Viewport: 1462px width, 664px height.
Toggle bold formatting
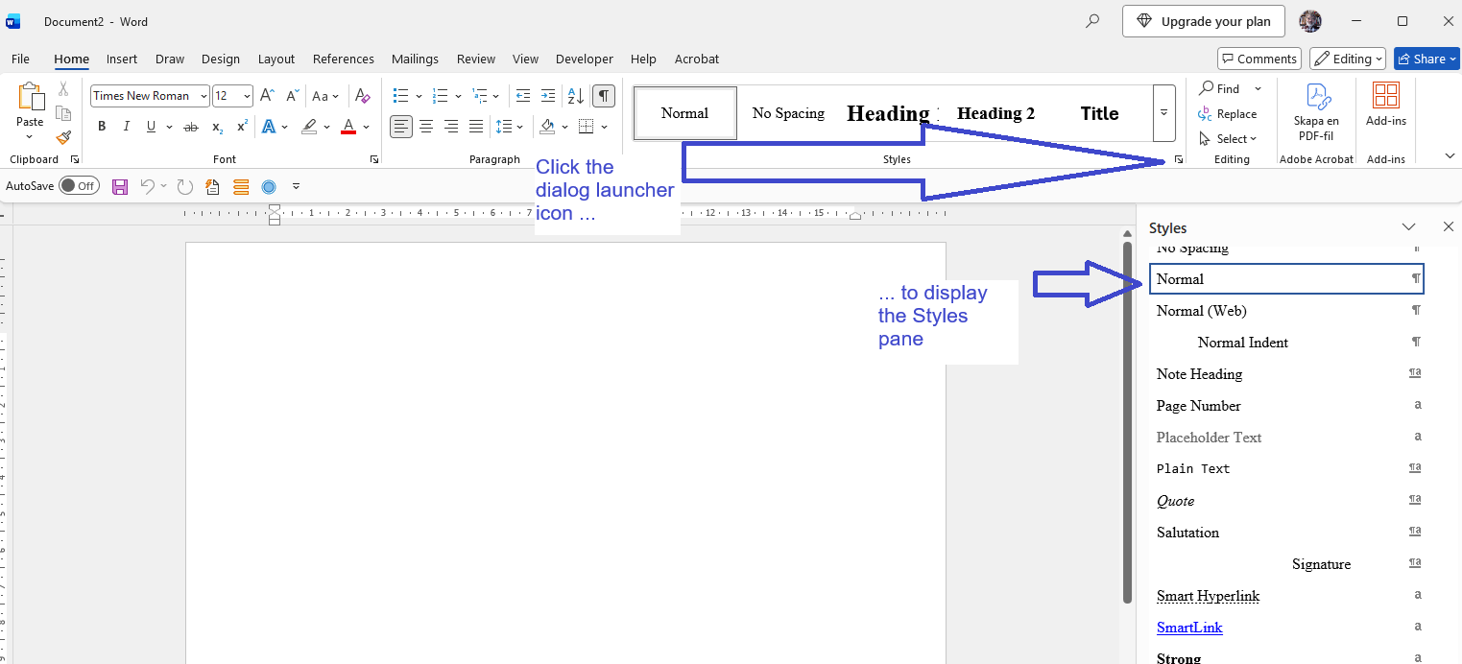point(102,127)
